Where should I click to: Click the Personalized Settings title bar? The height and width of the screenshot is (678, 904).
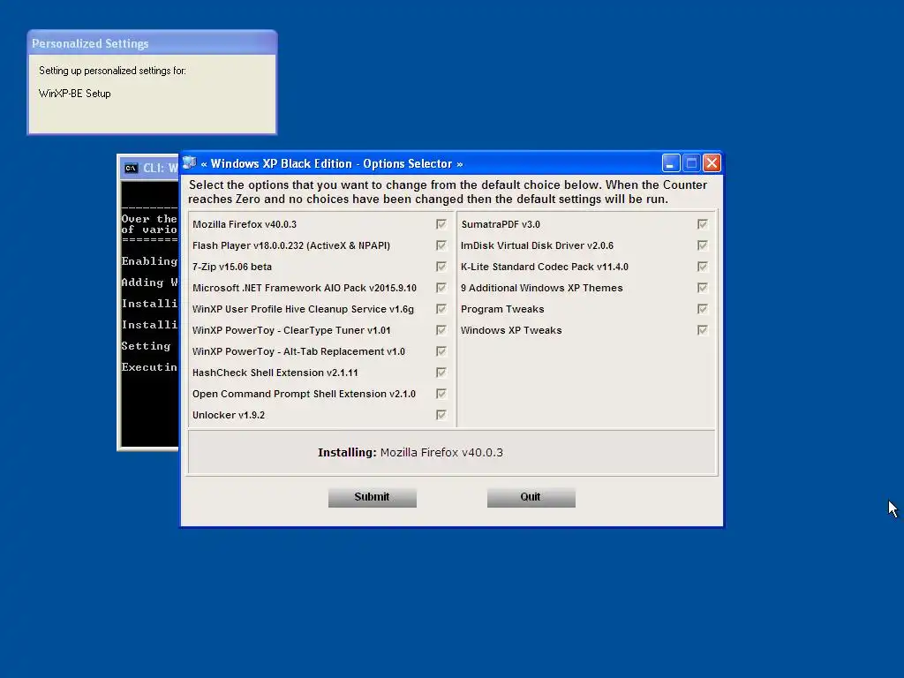point(152,43)
